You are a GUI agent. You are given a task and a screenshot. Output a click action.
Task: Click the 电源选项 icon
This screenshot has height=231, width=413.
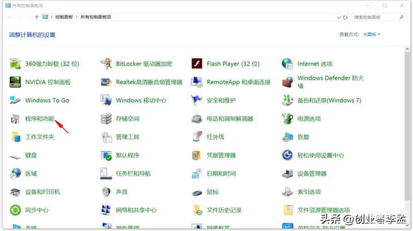(x=287, y=119)
